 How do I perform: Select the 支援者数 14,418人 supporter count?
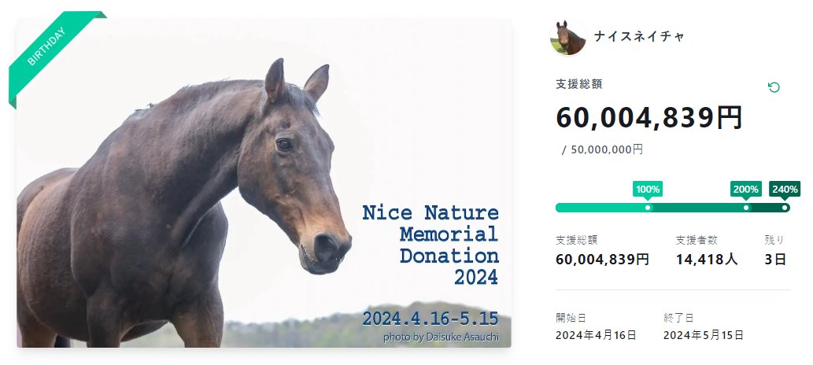[x=706, y=259]
